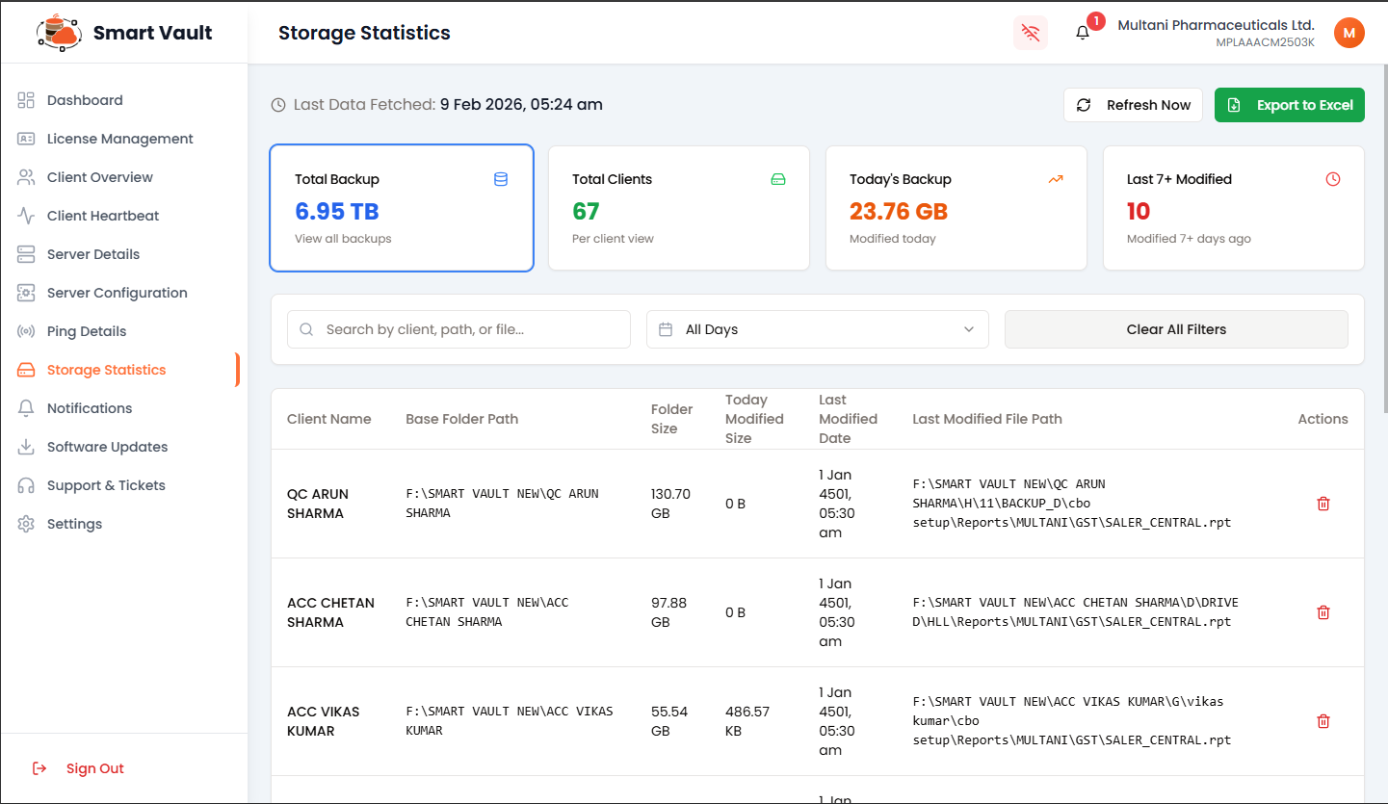Click the search by client input field
Viewport: 1388px width, 804px height.
point(458,329)
